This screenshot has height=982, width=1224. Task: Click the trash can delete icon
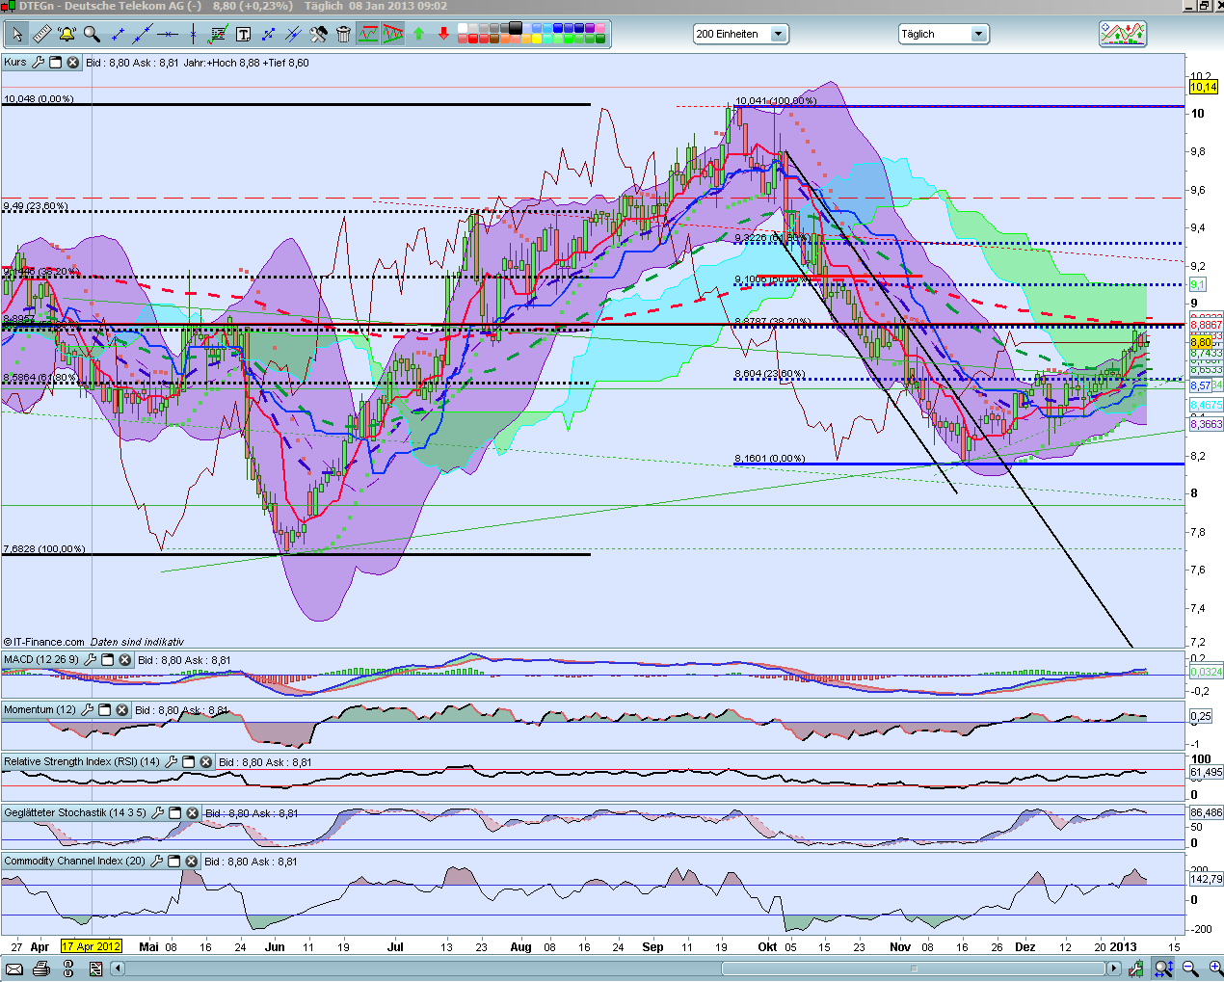click(x=343, y=35)
